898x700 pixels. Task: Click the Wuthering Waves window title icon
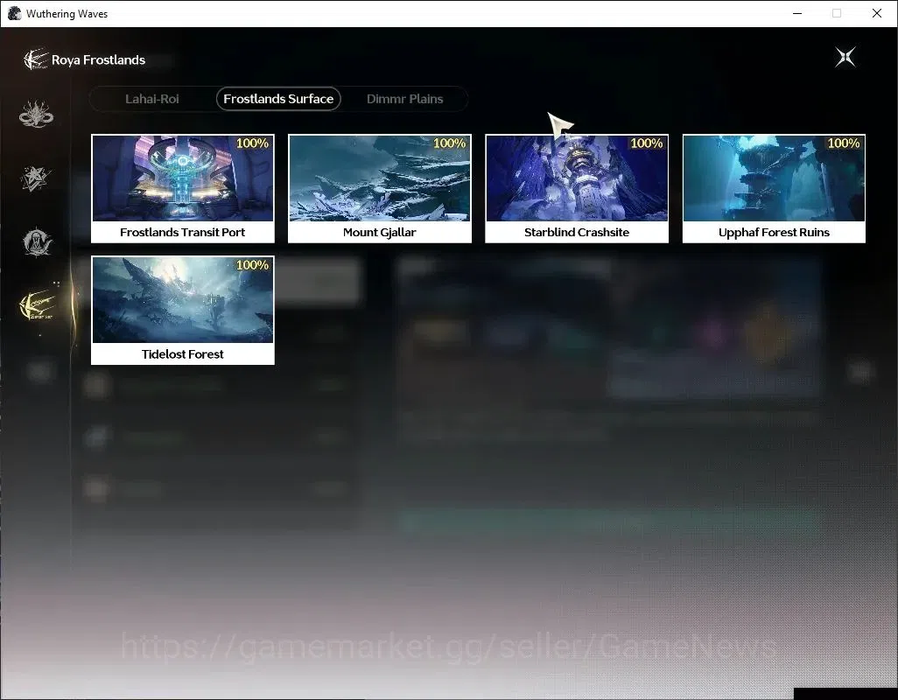[x=14, y=13]
